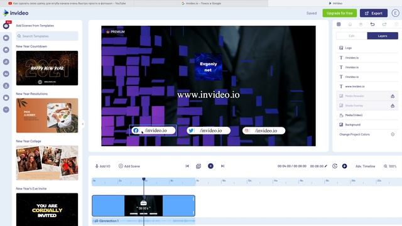Select the Logo layer

point(367,48)
